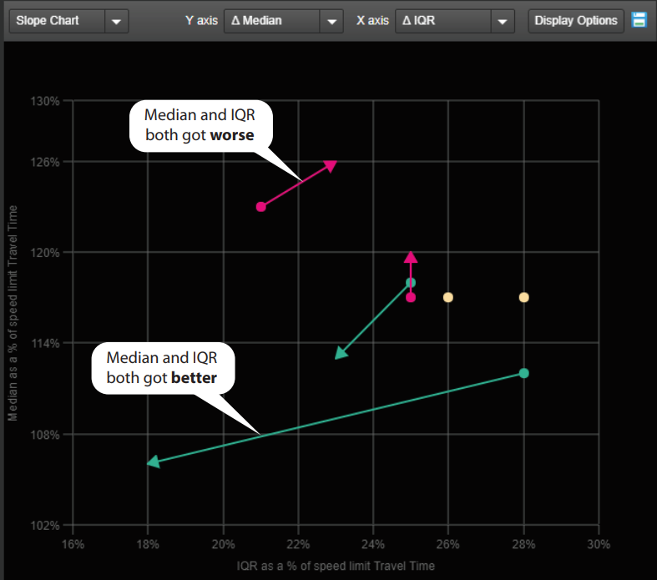The width and height of the screenshot is (657, 580).
Task: Click the arrow button next to Δ IQR
Action: pyautogui.click(x=503, y=21)
